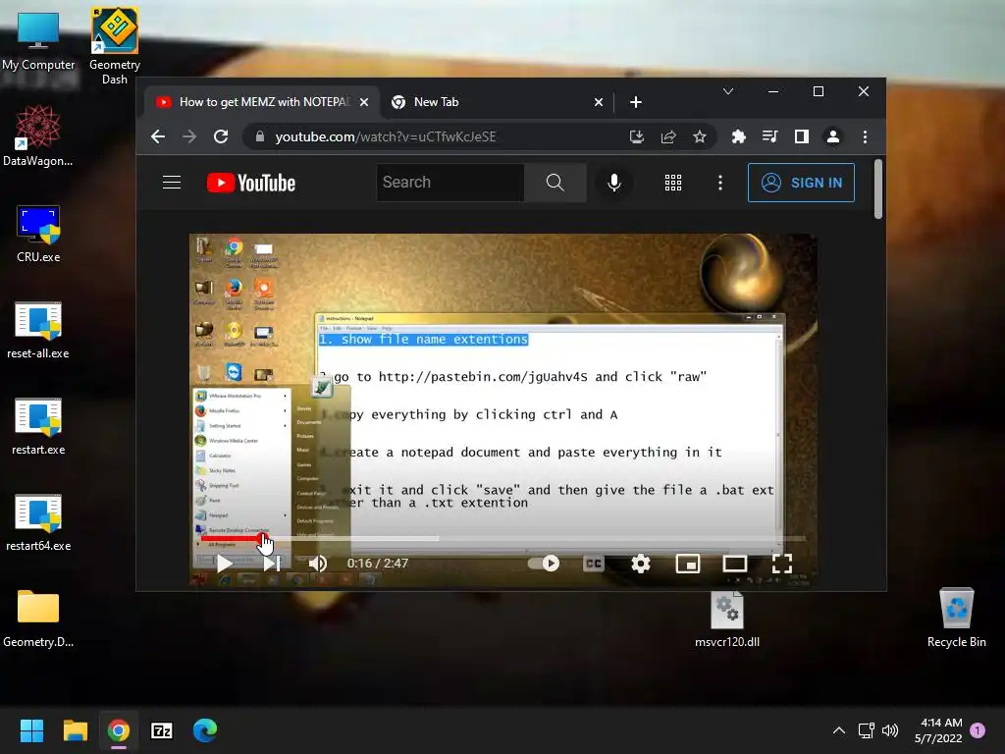Play the paused video
Viewport: 1005px width, 754px height.
point(225,564)
